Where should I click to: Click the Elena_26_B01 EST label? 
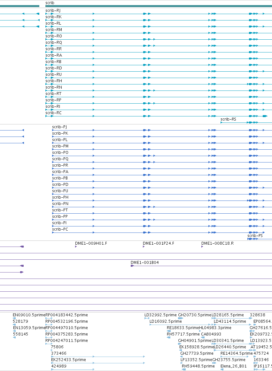(233, 366)
